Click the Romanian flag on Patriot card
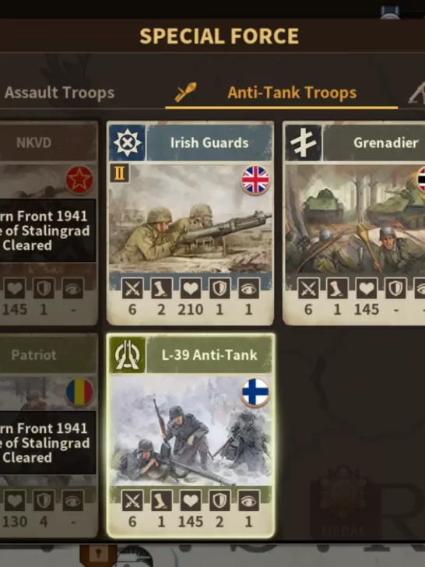425x567 pixels. [79, 393]
